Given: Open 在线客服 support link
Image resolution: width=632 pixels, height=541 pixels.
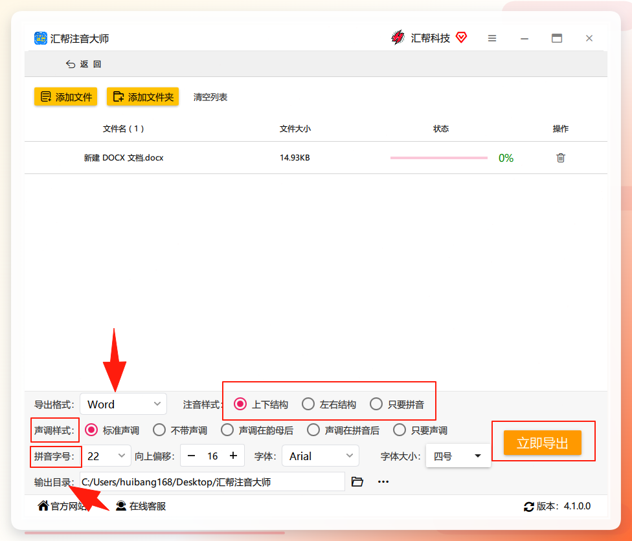Looking at the screenshot, I should point(141,506).
